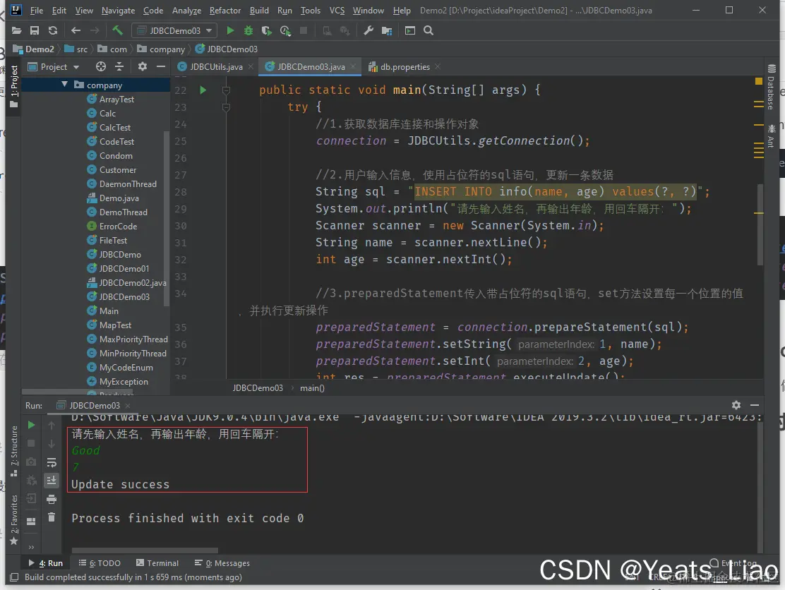Viewport: 785px width, 590px height.
Task: Clear console with the trash icon
Action: click(51, 517)
